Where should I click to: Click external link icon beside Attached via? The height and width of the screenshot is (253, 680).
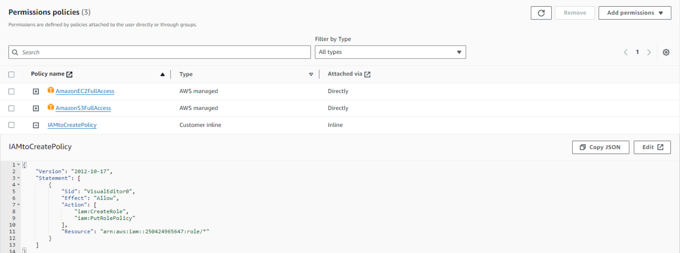point(367,74)
